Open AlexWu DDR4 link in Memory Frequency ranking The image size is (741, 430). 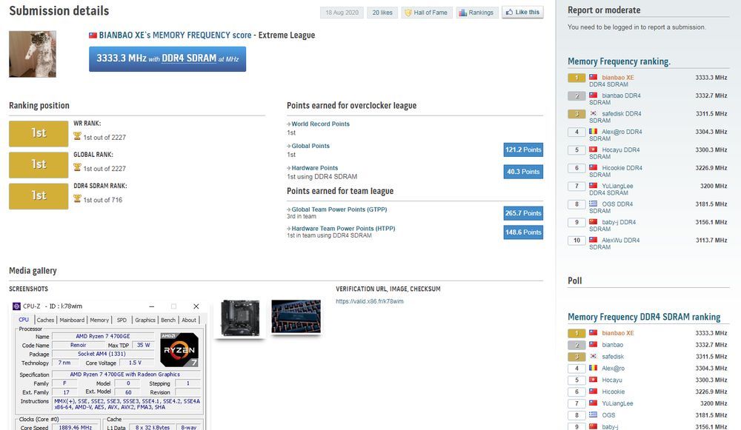point(620,241)
